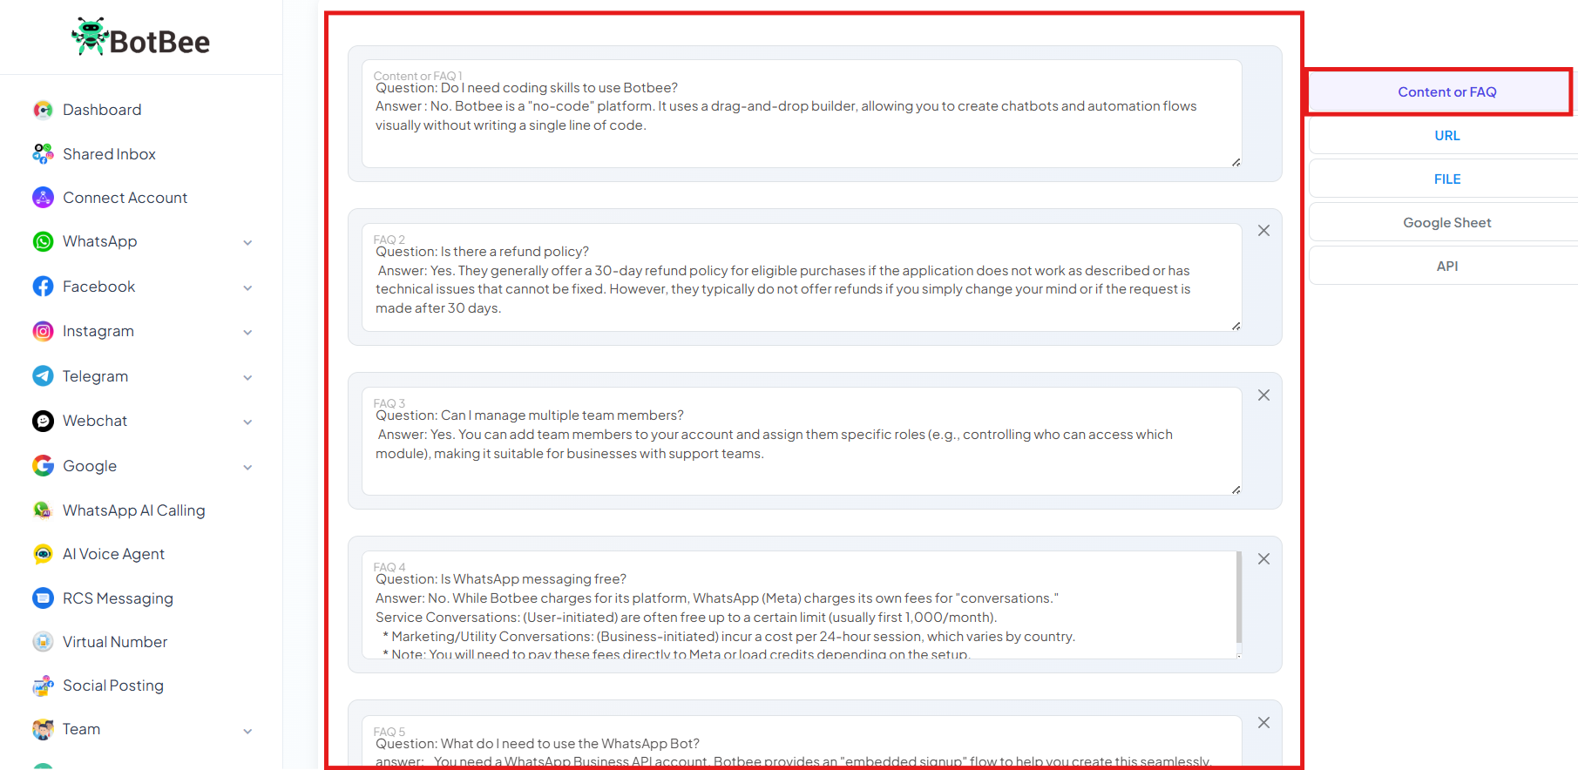Open the Team menu label
The height and width of the screenshot is (770, 1578).
click(x=81, y=729)
